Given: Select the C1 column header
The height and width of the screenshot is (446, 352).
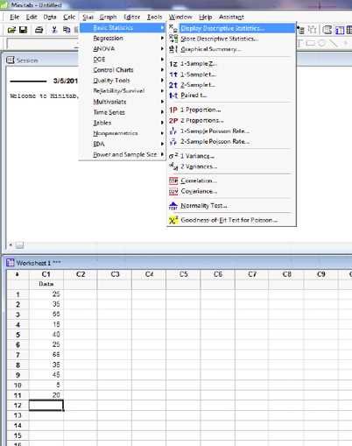Looking at the screenshot, I should coord(46,274).
